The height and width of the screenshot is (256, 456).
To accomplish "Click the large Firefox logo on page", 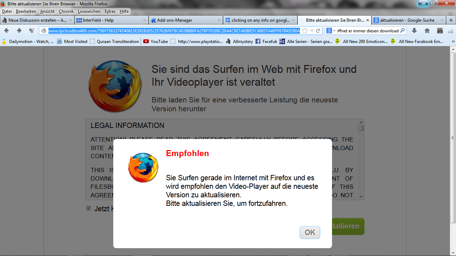I will click(x=115, y=86).
